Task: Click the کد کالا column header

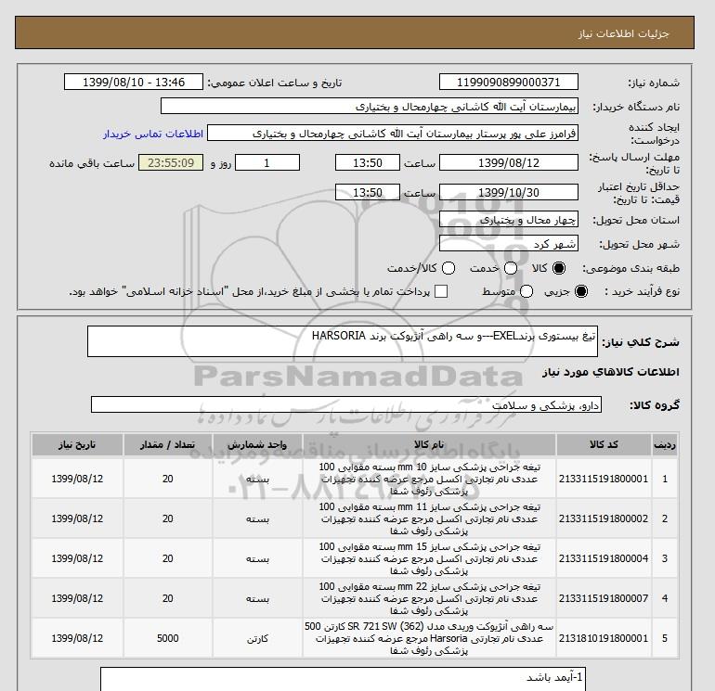Action: point(604,444)
